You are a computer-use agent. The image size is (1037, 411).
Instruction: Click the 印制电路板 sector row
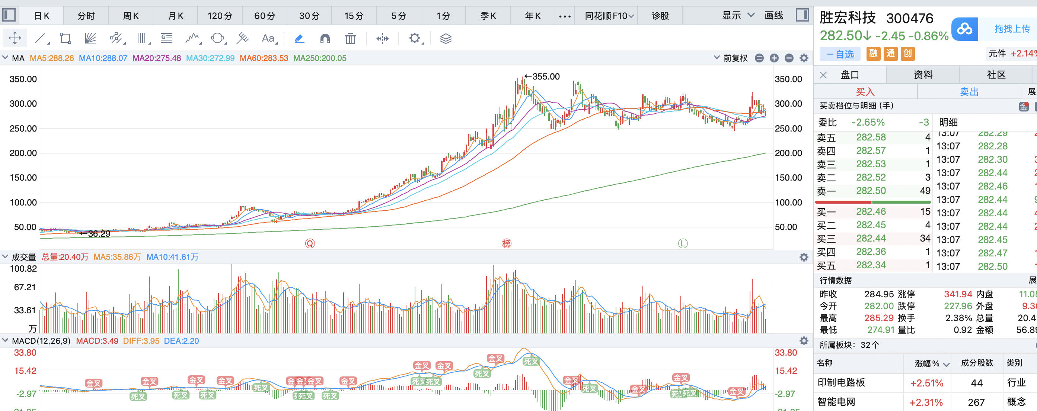[841, 382]
